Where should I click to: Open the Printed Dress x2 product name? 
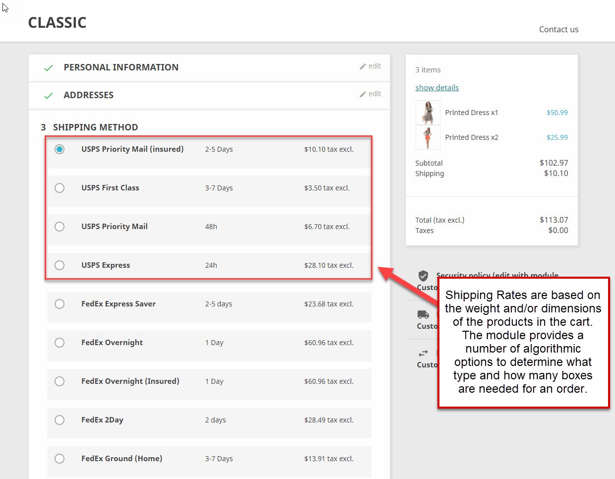coord(472,137)
